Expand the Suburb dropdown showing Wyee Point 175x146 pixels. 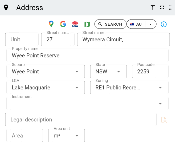[46, 71]
